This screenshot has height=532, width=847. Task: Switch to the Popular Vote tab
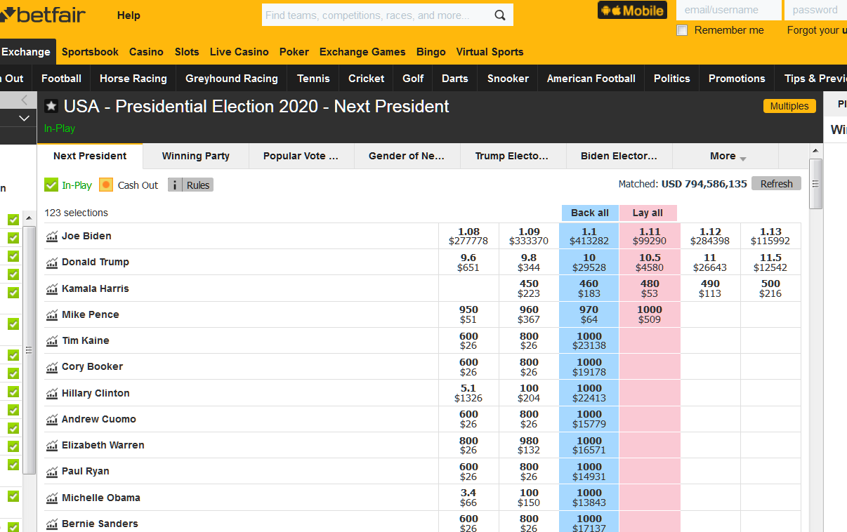(301, 157)
